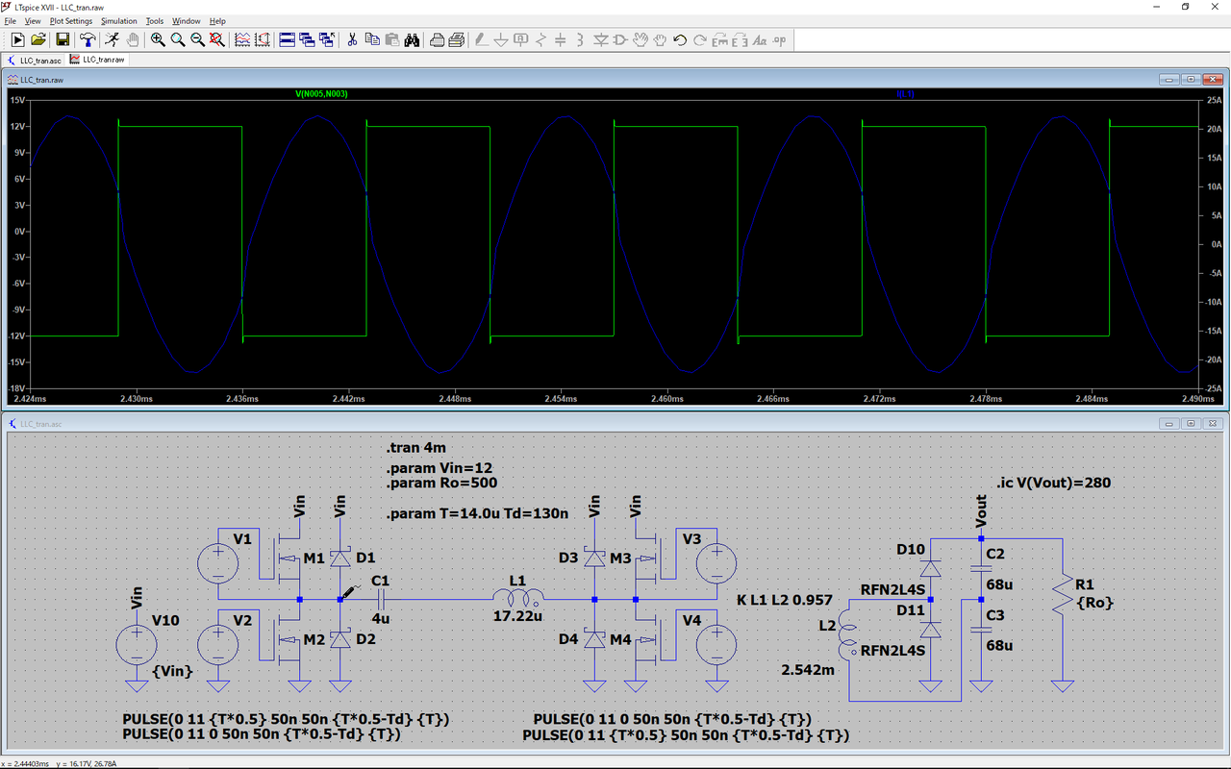Open the Find binoculars icon

412,39
